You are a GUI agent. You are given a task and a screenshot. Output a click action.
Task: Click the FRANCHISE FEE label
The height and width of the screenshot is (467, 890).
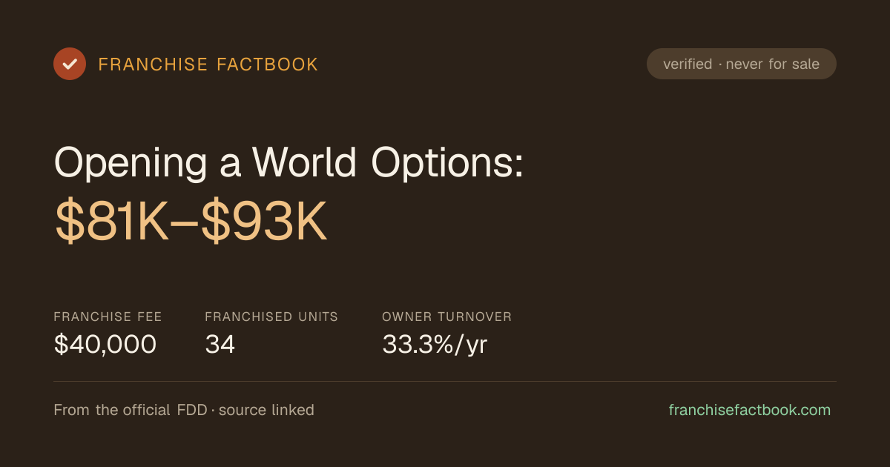[x=108, y=317]
